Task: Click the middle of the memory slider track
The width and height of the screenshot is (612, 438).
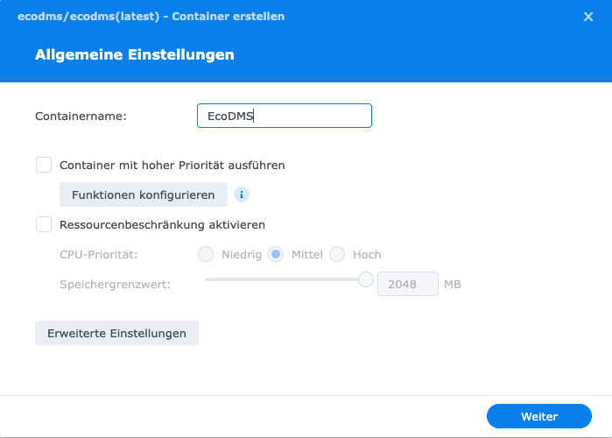Action: click(x=285, y=279)
